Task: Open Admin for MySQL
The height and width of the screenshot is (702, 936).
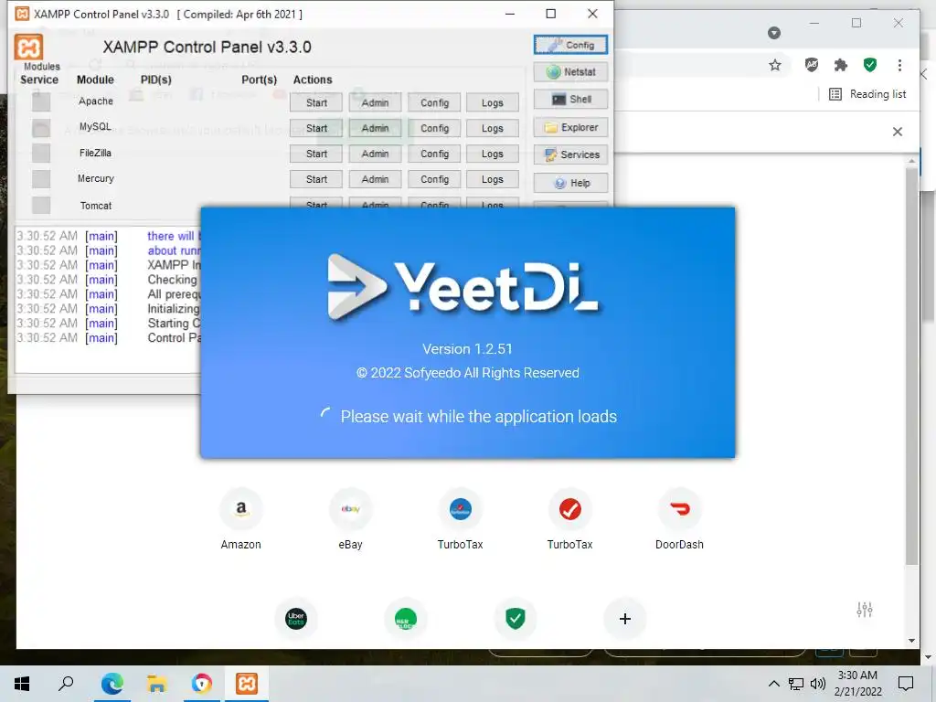Action: [375, 128]
